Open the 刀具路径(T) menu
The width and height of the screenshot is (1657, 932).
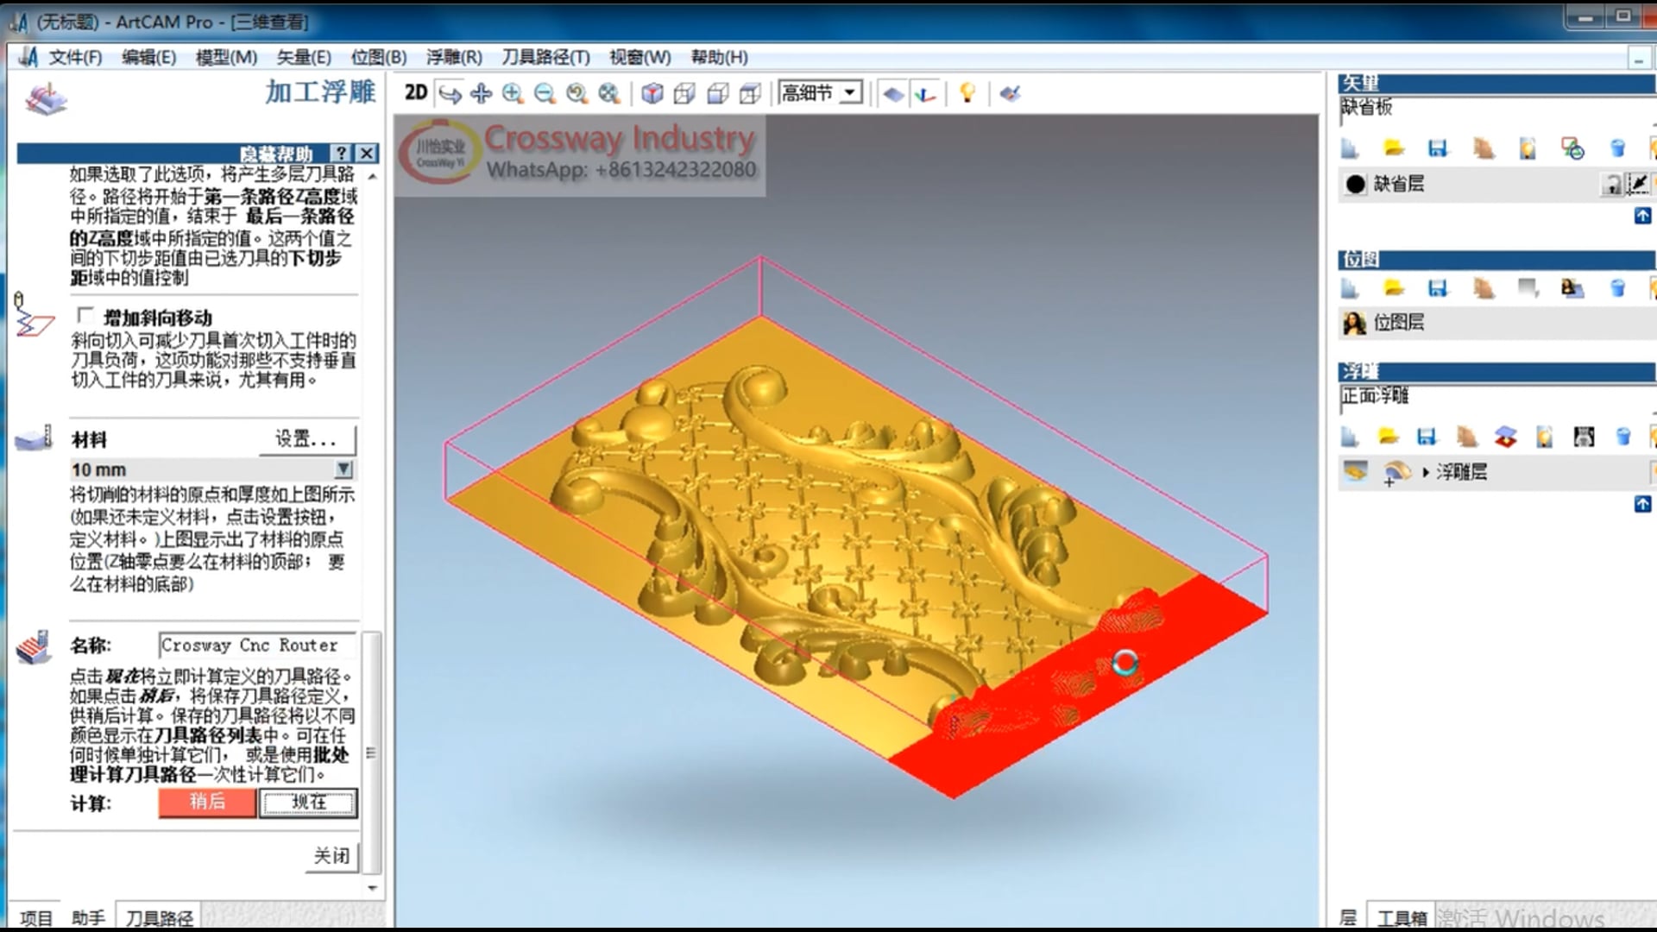(x=545, y=57)
